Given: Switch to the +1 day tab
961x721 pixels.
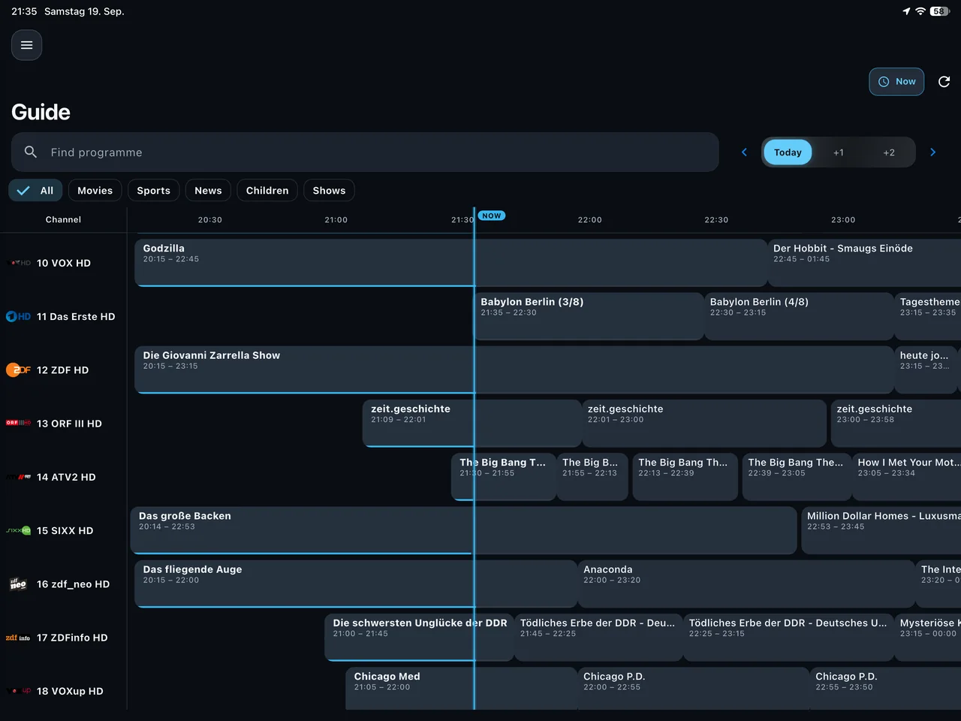Looking at the screenshot, I should (x=839, y=152).
